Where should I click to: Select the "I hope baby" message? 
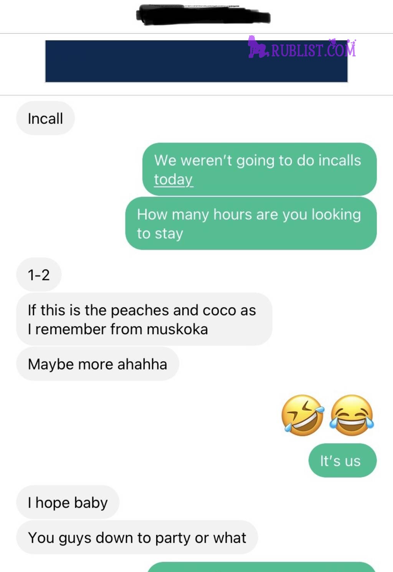point(68,502)
